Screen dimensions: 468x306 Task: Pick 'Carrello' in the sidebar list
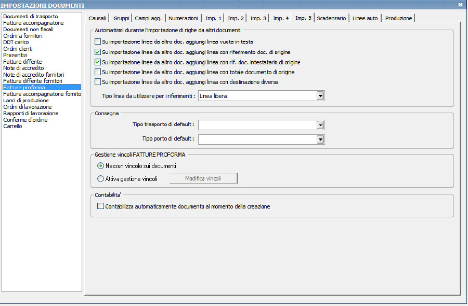coord(12,126)
